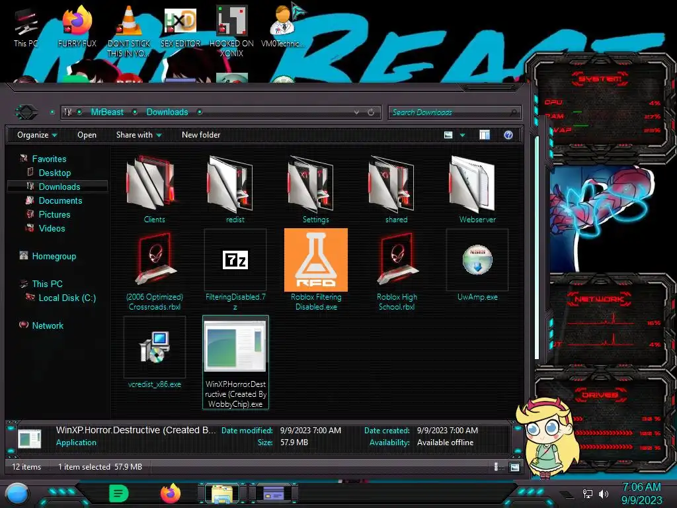Select WinXP.Horror.Destructive (Created By WobbyChip).exe

click(235, 362)
